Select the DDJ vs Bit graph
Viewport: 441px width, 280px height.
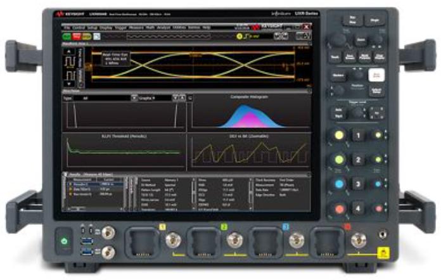tap(249, 152)
